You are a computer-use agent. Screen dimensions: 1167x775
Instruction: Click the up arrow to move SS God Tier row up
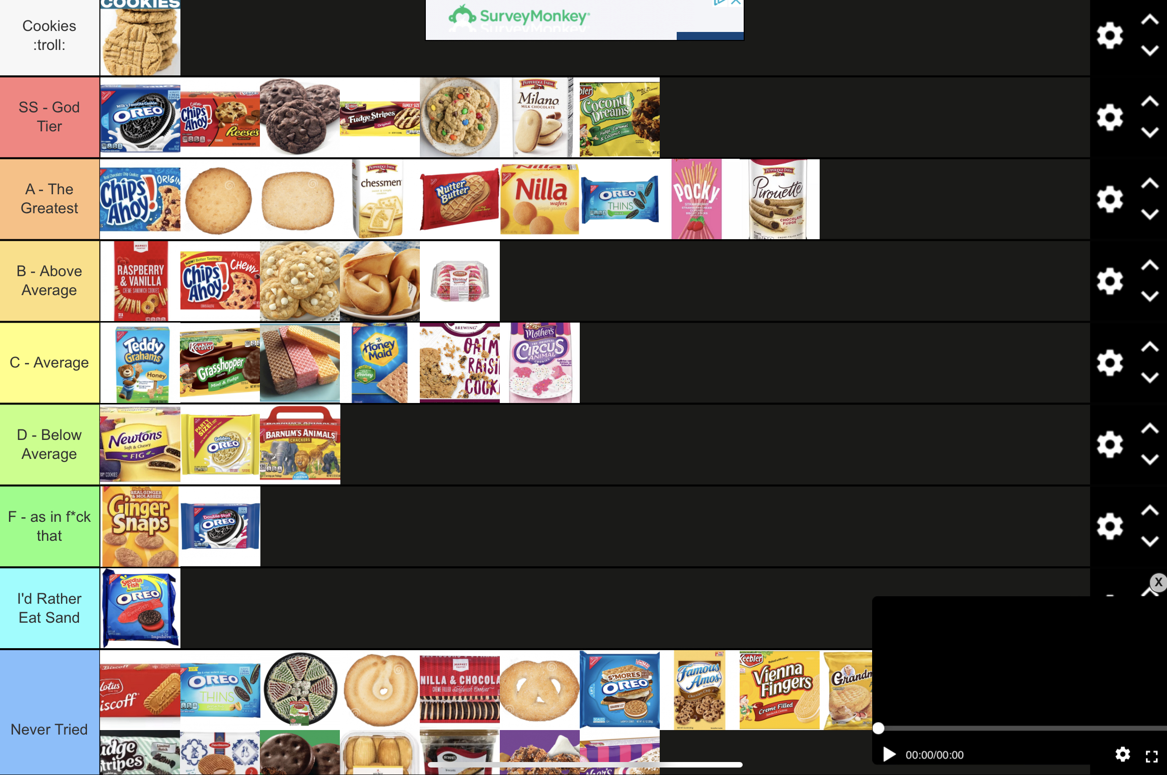point(1150,102)
